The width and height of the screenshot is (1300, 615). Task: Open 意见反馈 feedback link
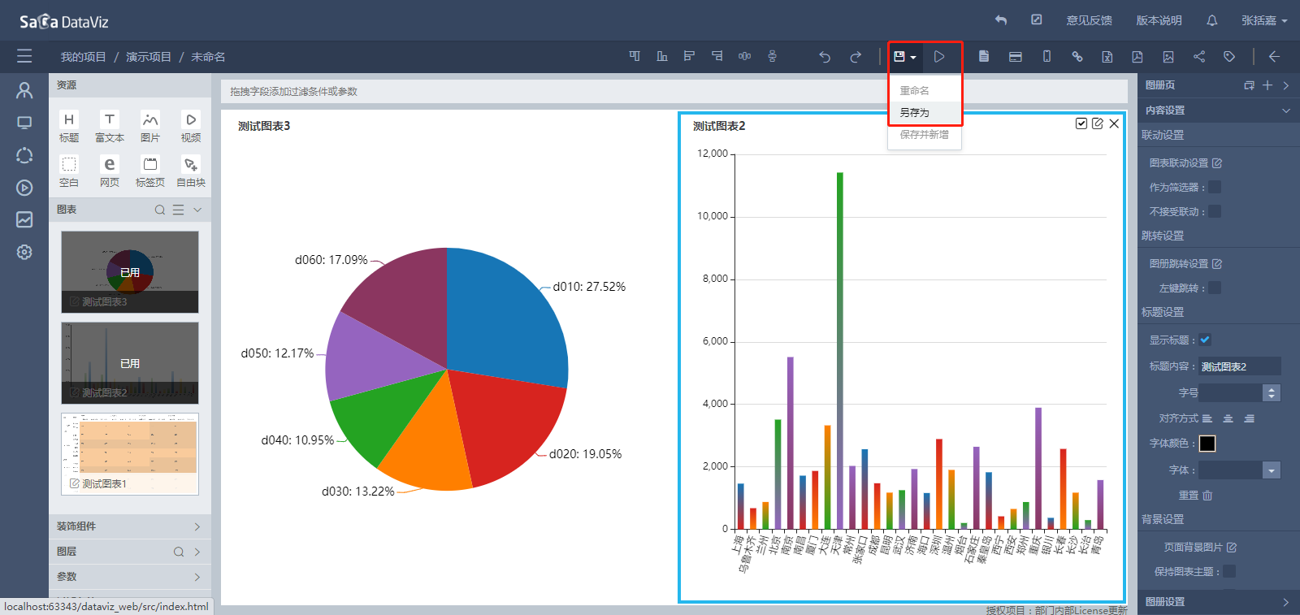tap(1090, 20)
